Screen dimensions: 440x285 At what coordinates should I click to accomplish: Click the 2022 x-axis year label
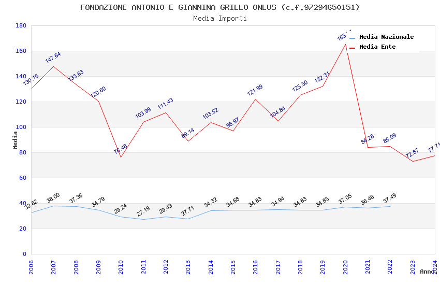390,267
